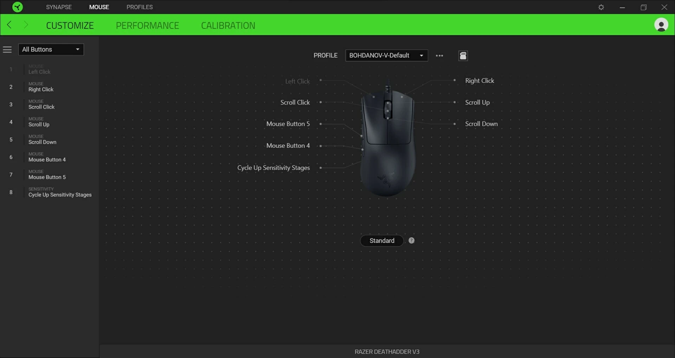
Task: Click the PROFILE label text
Action: 325,55
